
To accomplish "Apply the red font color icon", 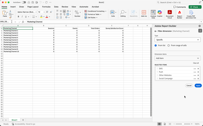I will point(47,16).
